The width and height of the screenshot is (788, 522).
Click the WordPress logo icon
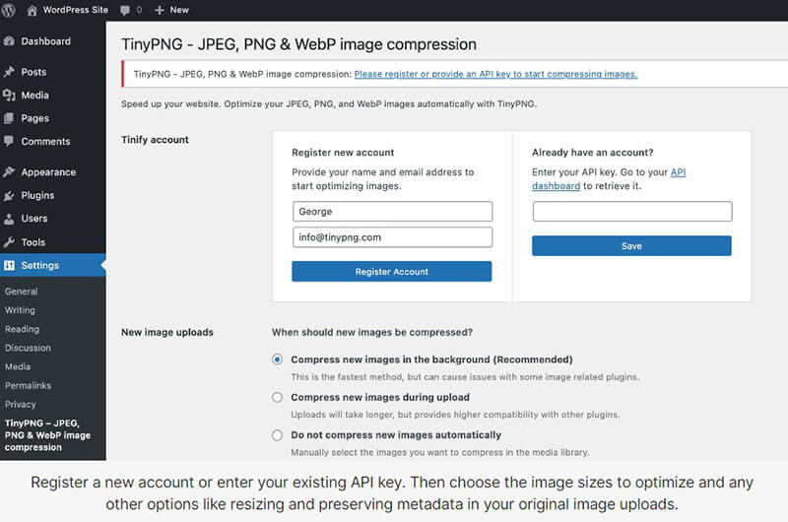(x=10, y=9)
